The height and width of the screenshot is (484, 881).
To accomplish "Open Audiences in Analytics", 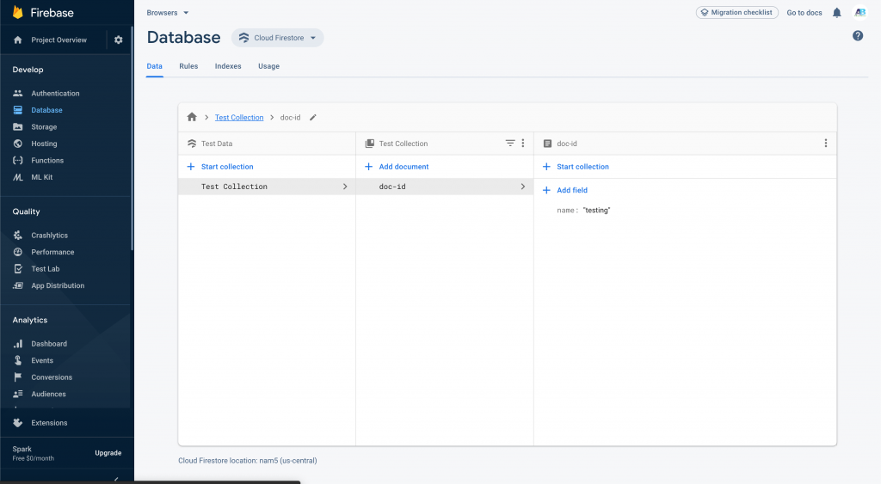I will click(48, 394).
